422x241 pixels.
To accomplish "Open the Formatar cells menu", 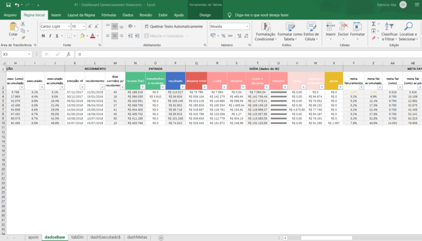I will tap(358, 31).
